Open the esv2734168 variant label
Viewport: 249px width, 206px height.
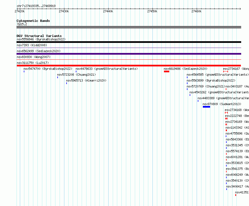point(237,110)
